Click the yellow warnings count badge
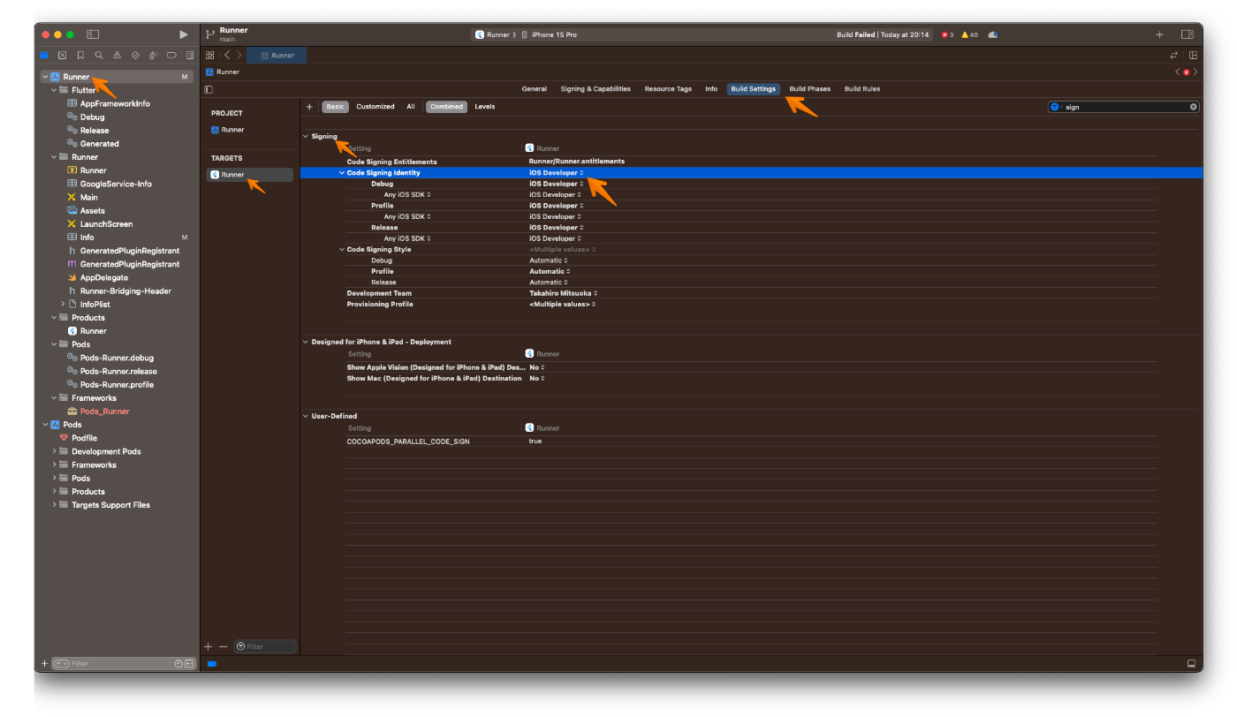The image size is (1237, 717). pos(969,34)
